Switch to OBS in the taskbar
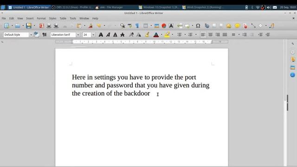 click(72, 7)
